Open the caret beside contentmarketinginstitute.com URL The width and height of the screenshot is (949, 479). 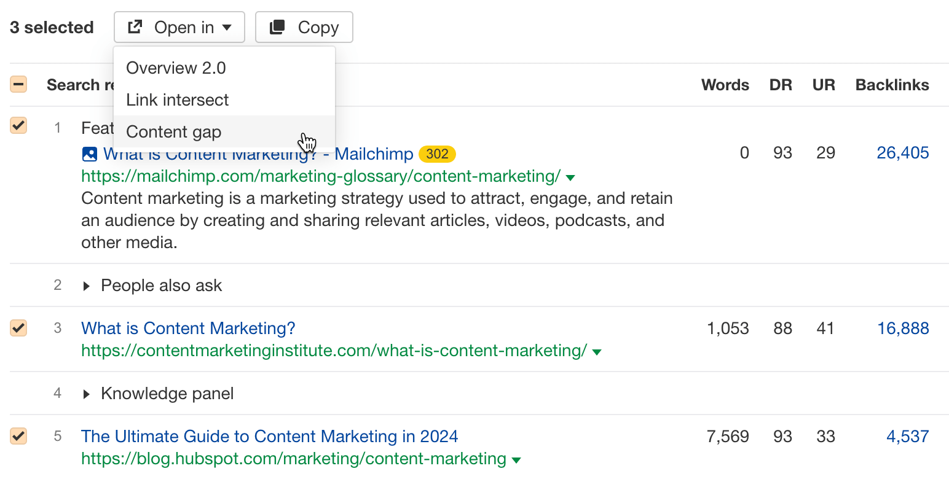[596, 351]
